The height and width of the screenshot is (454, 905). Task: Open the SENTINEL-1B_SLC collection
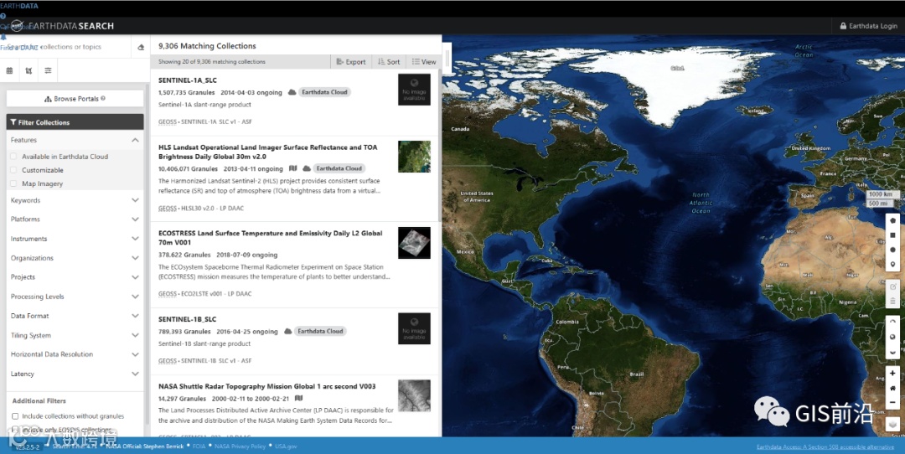point(188,319)
